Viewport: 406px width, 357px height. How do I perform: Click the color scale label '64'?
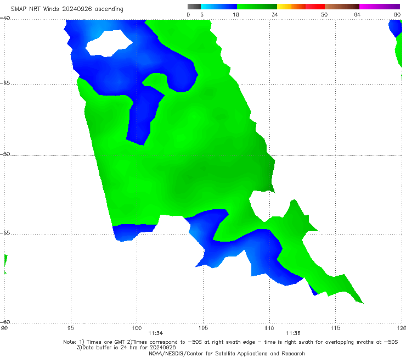[357, 14]
